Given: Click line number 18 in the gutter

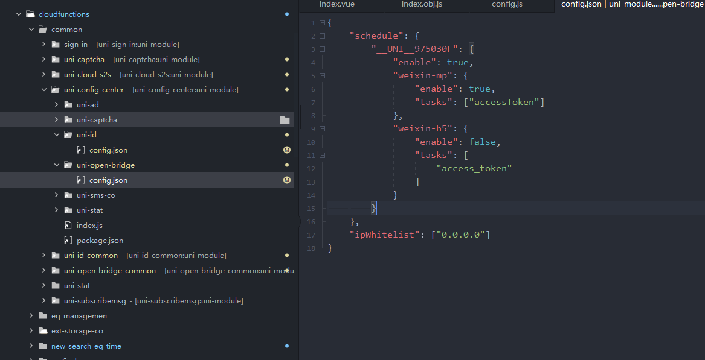Looking at the screenshot, I should click(312, 248).
